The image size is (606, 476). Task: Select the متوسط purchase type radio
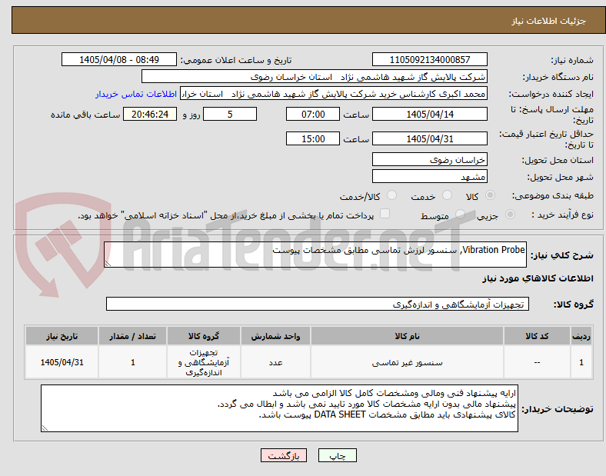coord(460,215)
